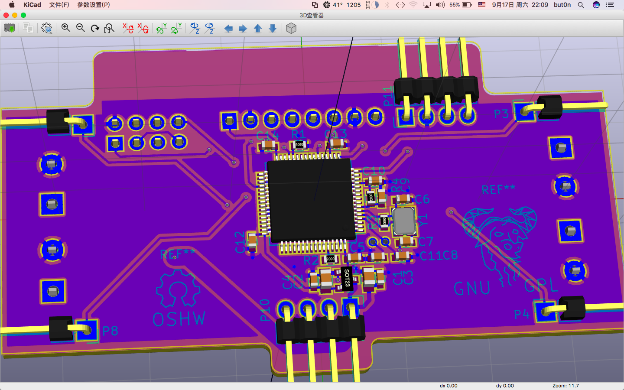
Task: Click the P3 silkscreen label
Action: point(501,114)
